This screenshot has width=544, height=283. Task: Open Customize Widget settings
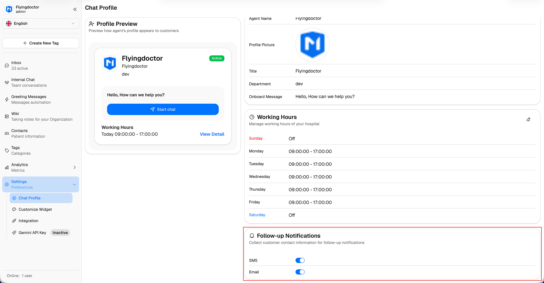click(35, 209)
